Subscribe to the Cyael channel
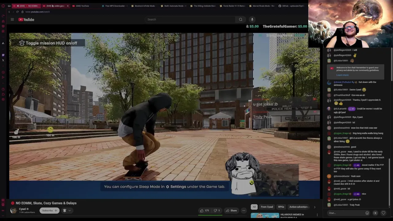This screenshot has width=393, height=221. coord(49,211)
